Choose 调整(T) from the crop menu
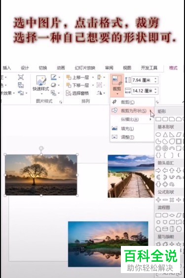Screen dimensions: 185x278 pos(132,137)
